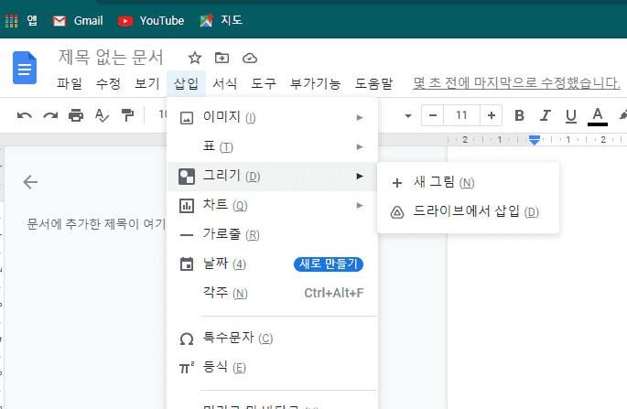The height and width of the screenshot is (409, 627).
Task: Click the 새로 만들기 badge
Action: (329, 264)
